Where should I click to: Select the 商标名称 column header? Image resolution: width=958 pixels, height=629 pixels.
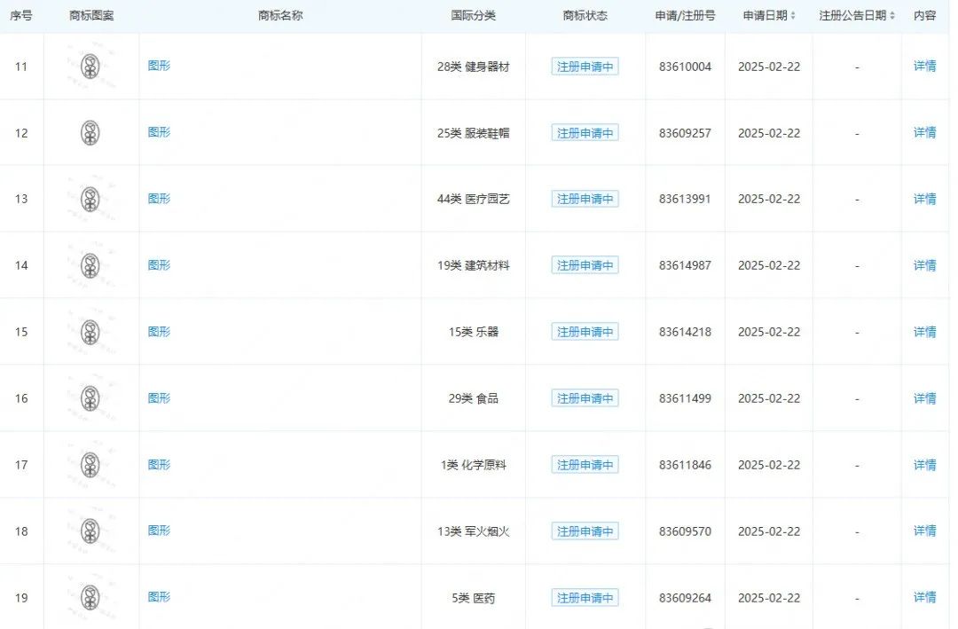pyautogui.click(x=280, y=16)
